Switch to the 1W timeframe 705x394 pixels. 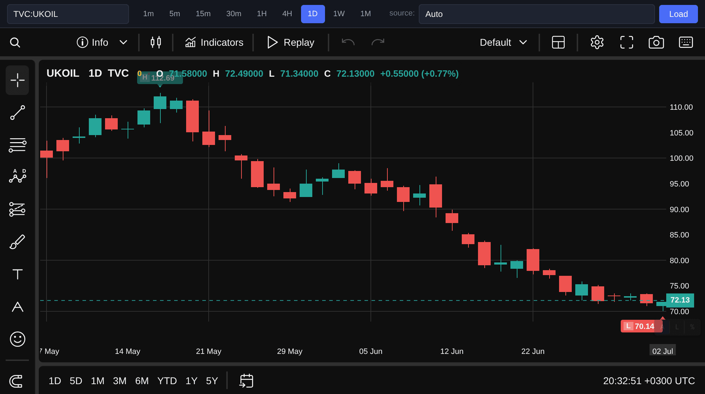point(339,14)
